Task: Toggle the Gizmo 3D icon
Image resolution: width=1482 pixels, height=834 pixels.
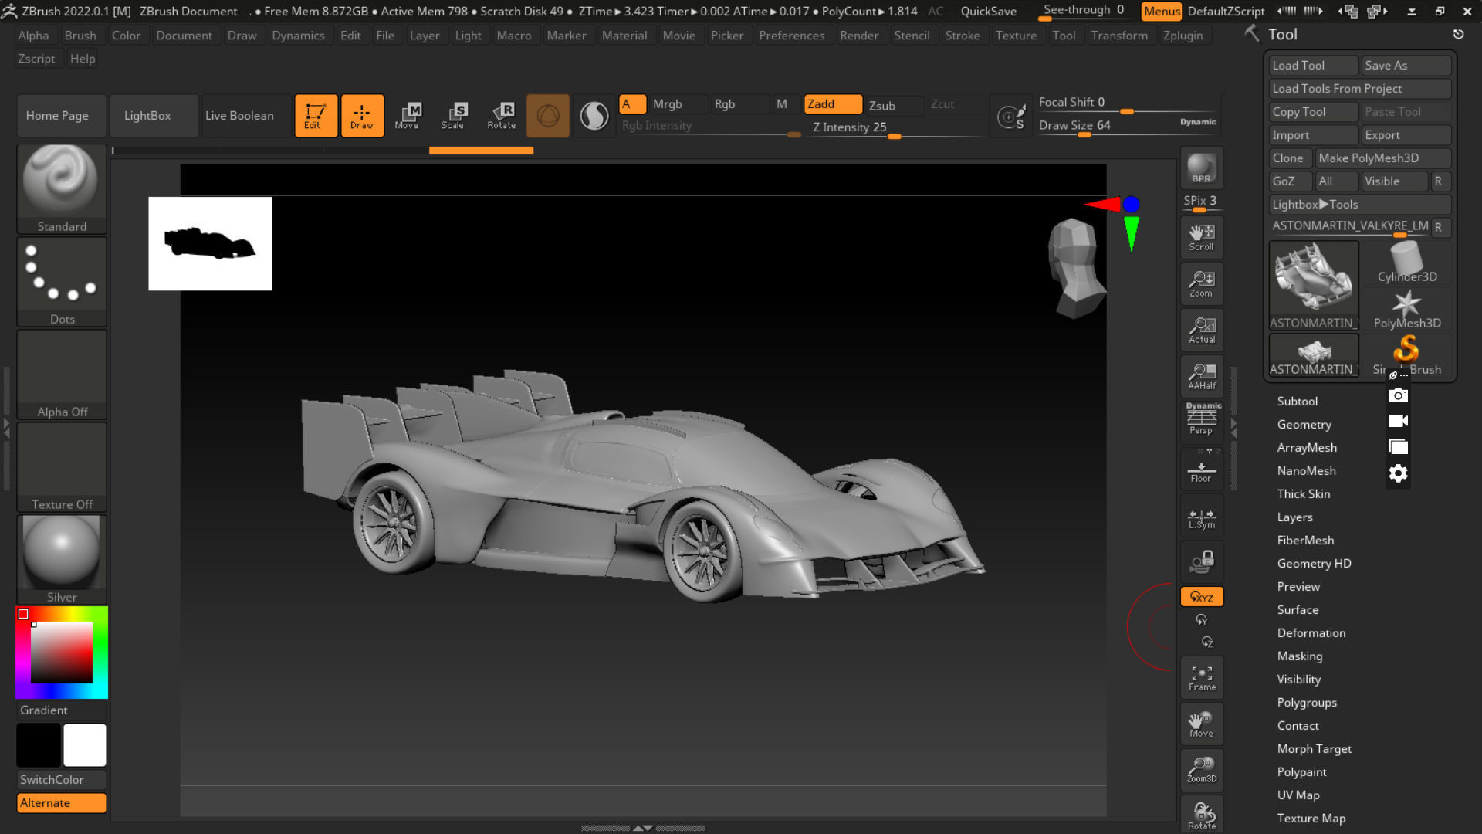Action: point(548,116)
